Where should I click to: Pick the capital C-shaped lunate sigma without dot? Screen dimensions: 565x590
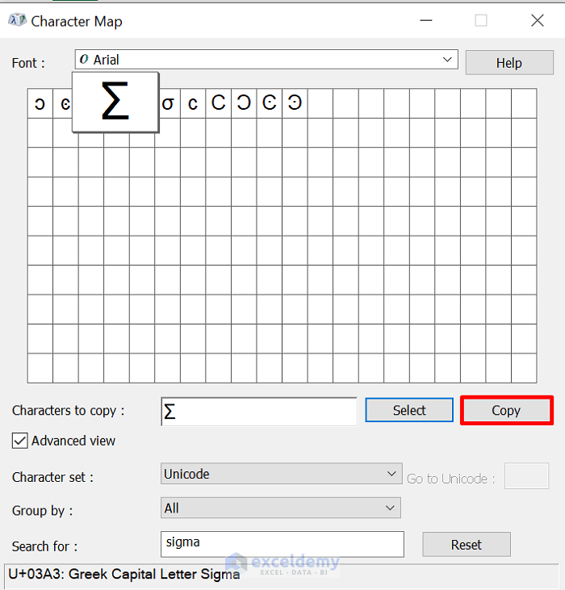coord(218,103)
